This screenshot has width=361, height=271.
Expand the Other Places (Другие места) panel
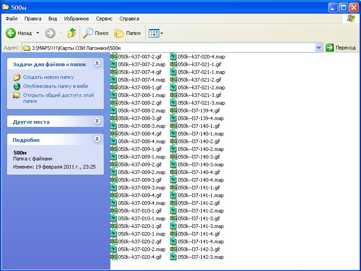[x=97, y=121]
